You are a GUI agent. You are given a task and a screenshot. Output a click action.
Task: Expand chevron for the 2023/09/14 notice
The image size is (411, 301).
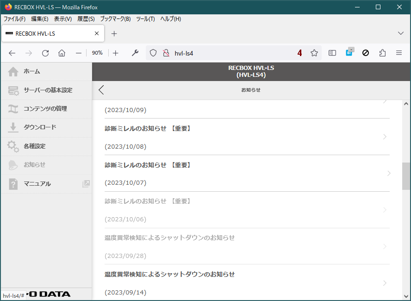(385, 282)
